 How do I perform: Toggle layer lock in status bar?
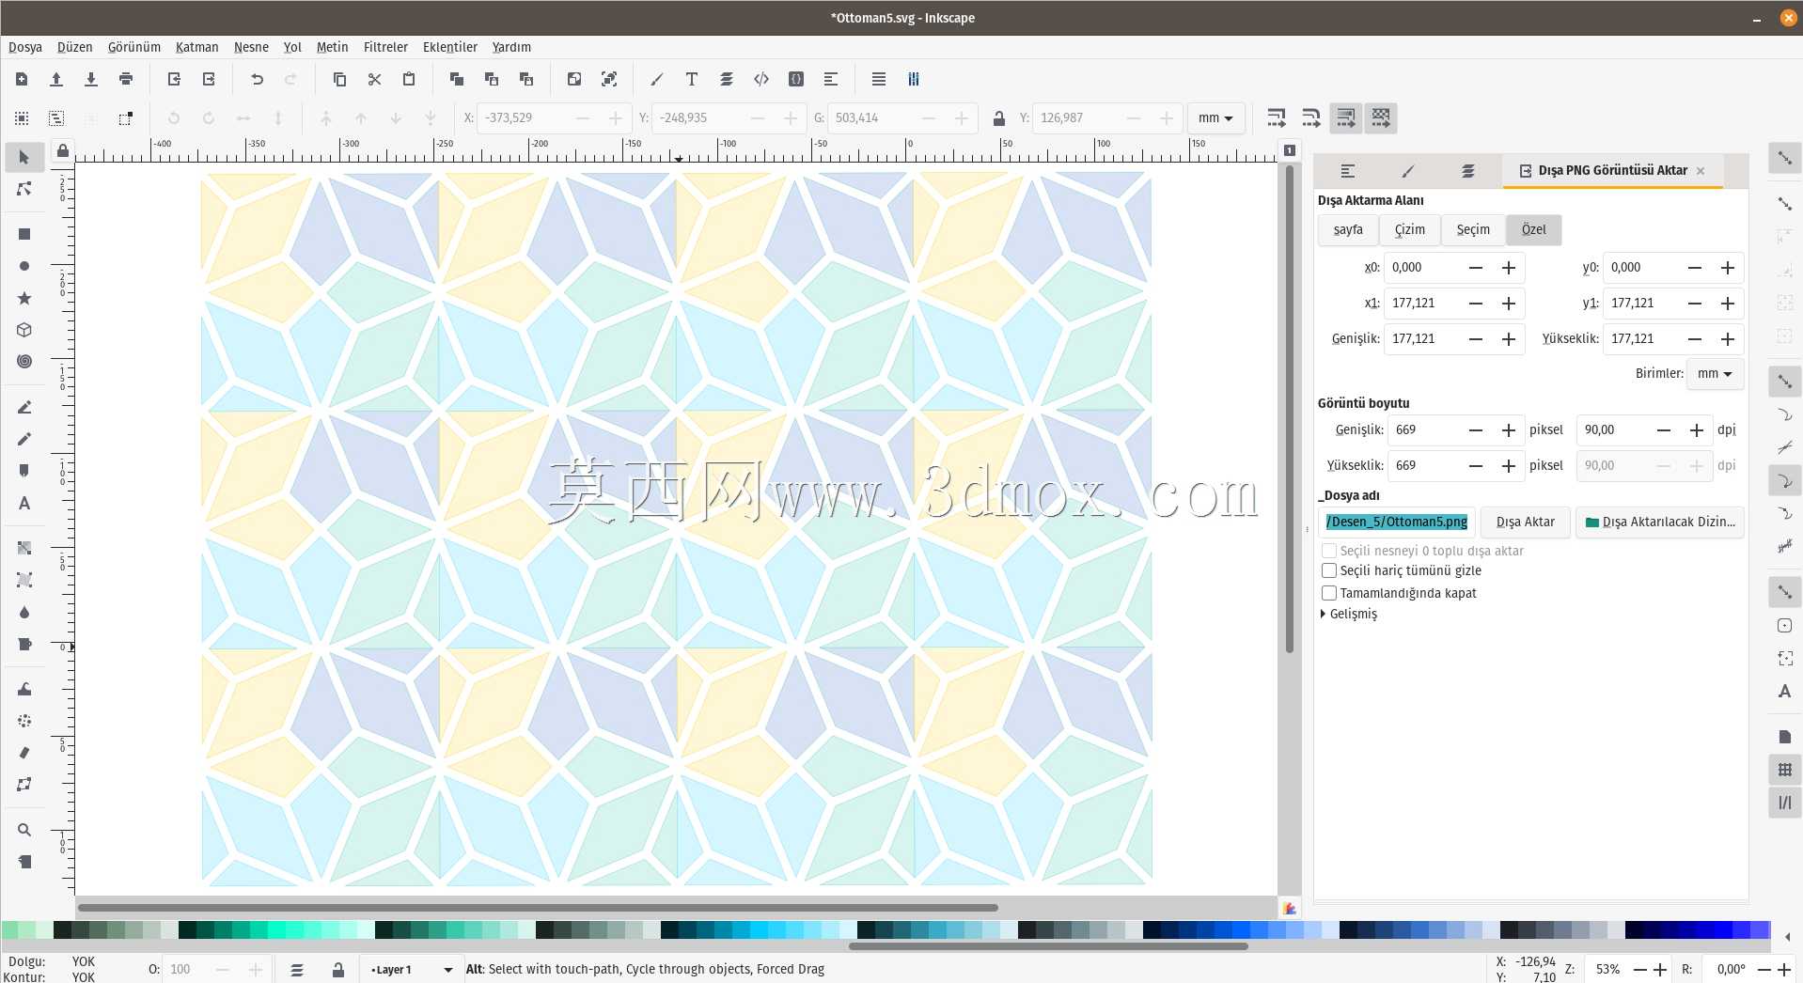[338, 970]
